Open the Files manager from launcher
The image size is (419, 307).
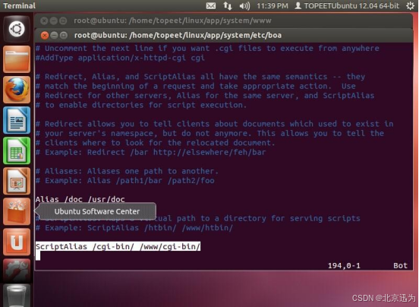click(17, 59)
